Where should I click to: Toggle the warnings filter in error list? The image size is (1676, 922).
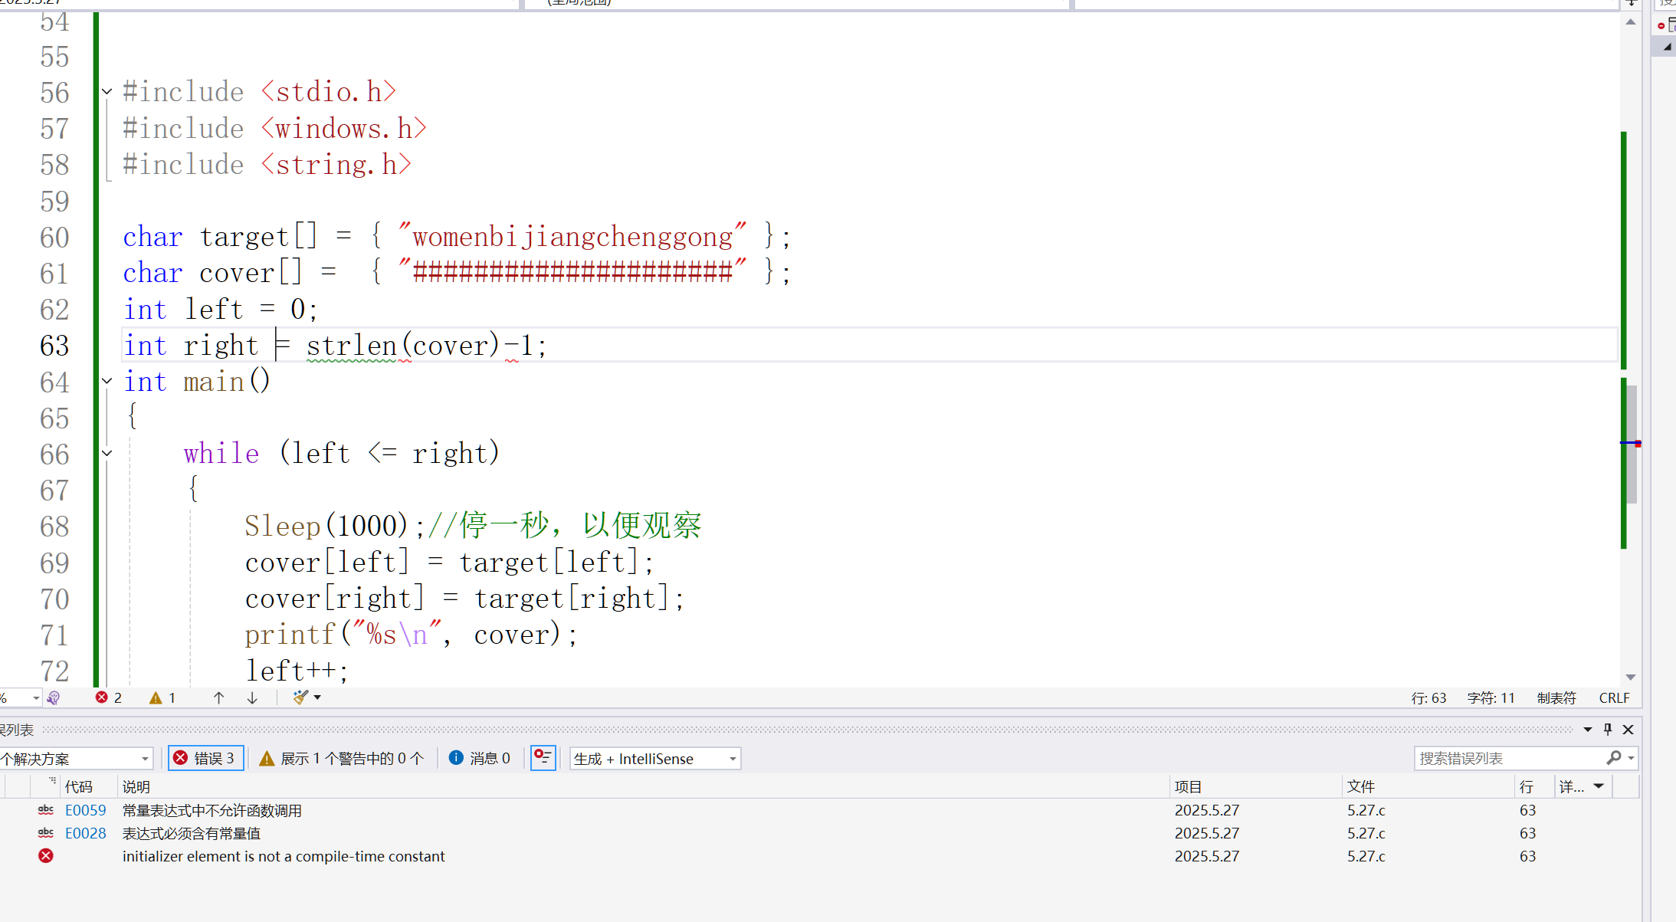tap(342, 758)
